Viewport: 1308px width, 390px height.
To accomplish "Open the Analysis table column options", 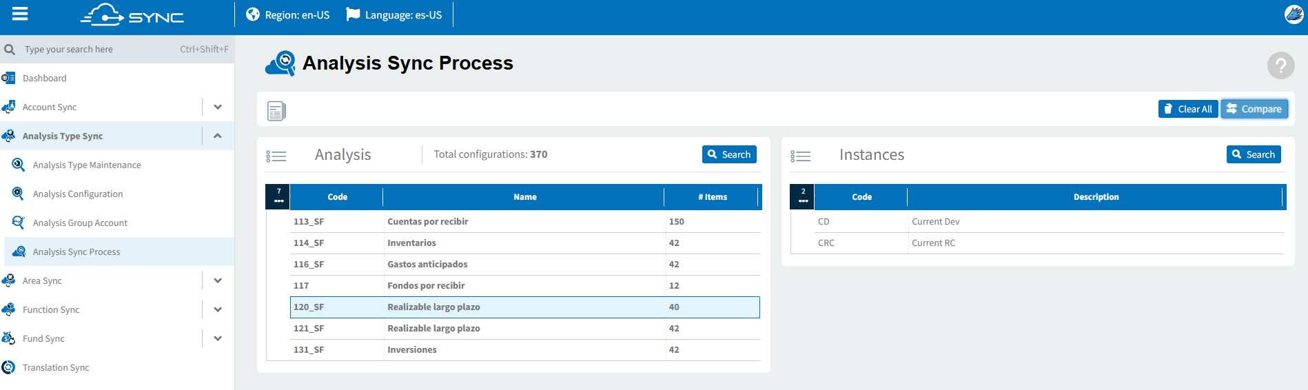I will 278,196.
